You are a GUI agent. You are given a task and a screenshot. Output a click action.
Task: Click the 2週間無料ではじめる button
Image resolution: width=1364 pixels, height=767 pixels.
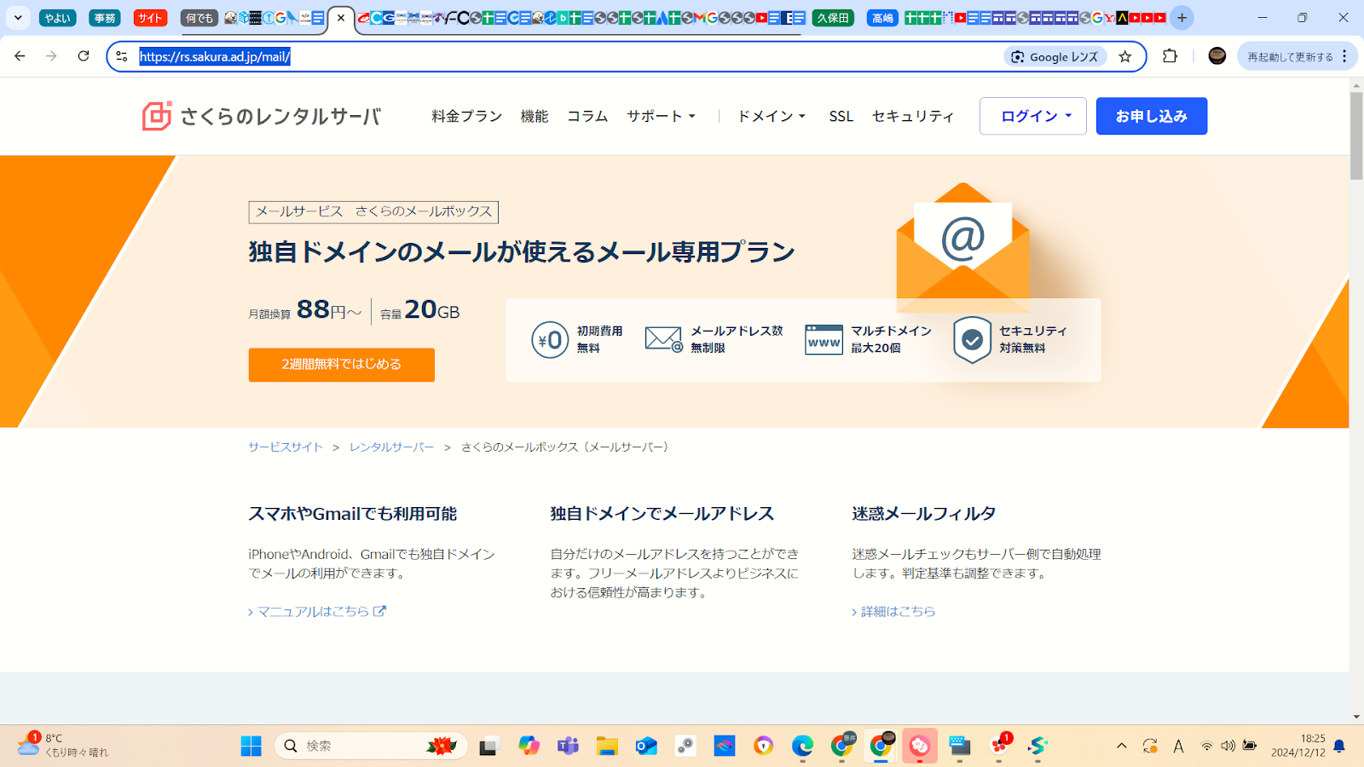(x=342, y=365)
